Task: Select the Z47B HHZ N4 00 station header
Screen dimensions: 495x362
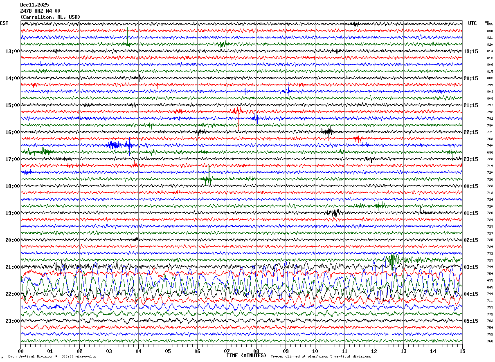Action: pos(40,11)
